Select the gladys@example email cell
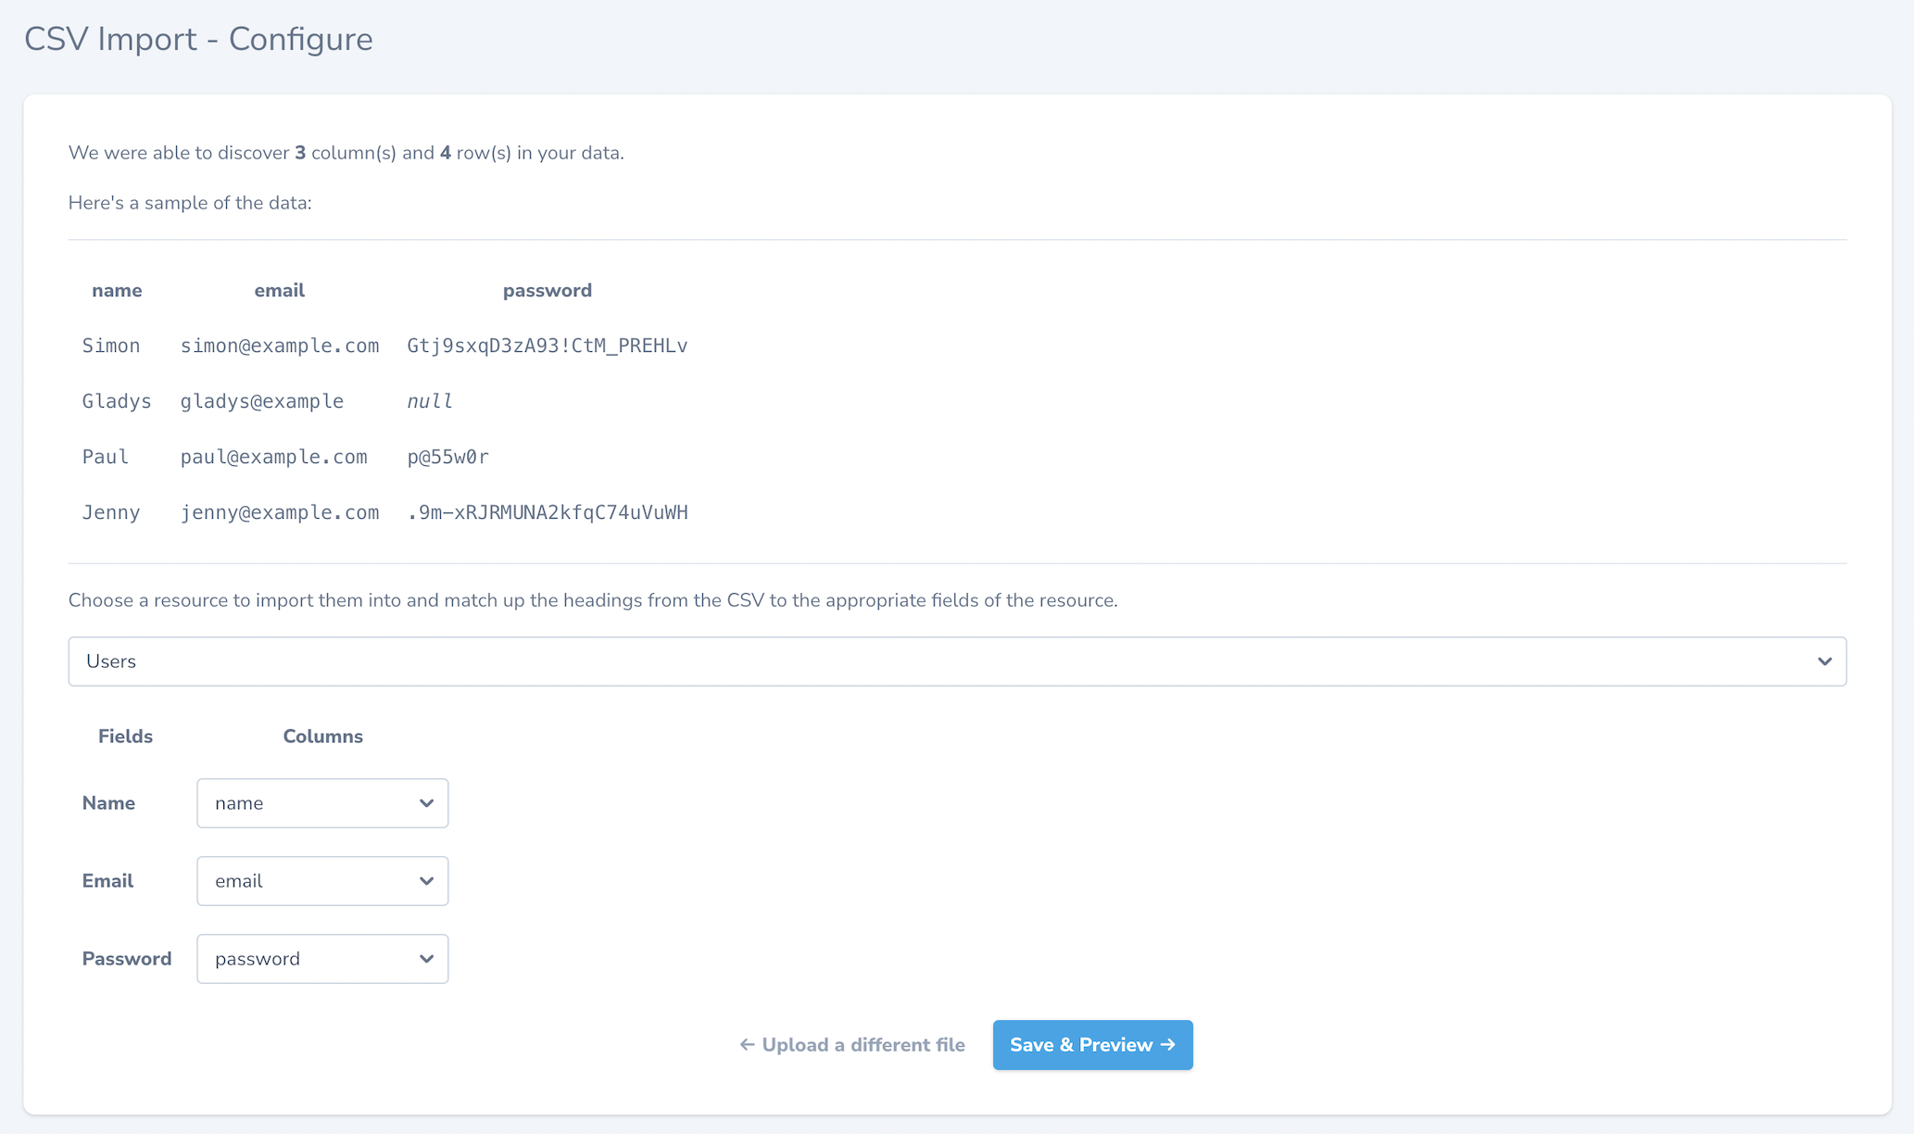The height and width of the screenshot is (1134, 1914). pos(262,401)
